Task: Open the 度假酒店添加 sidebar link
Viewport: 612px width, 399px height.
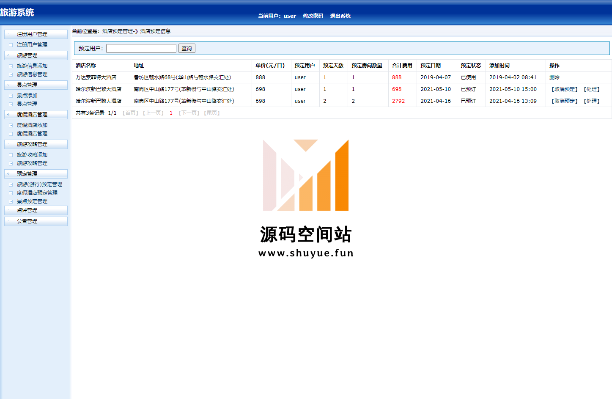Action: 32,125
